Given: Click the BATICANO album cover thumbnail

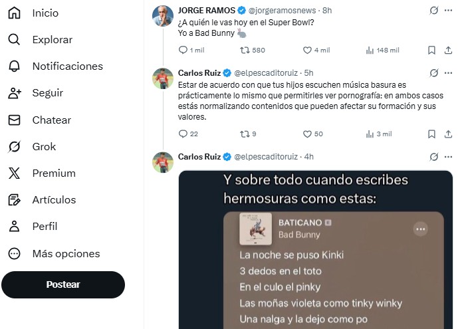Looking at the screenshot, I should [255, 228].
